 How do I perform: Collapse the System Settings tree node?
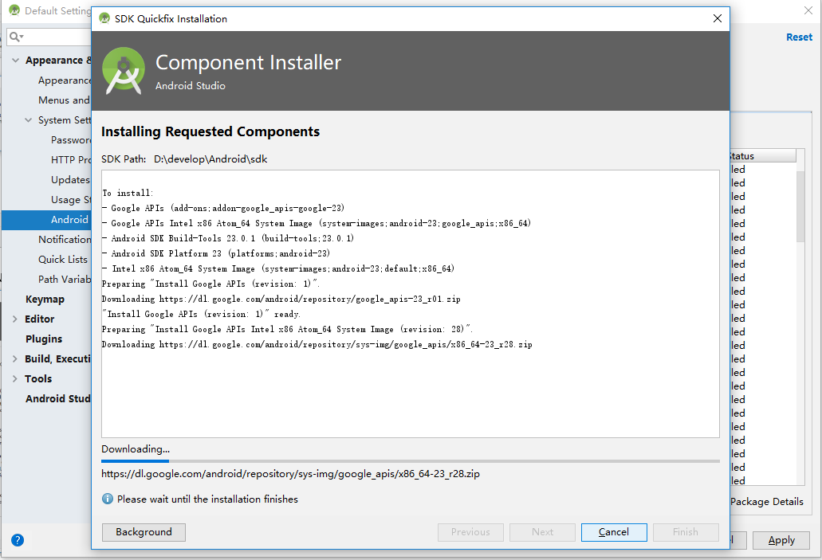pos(28,120)
